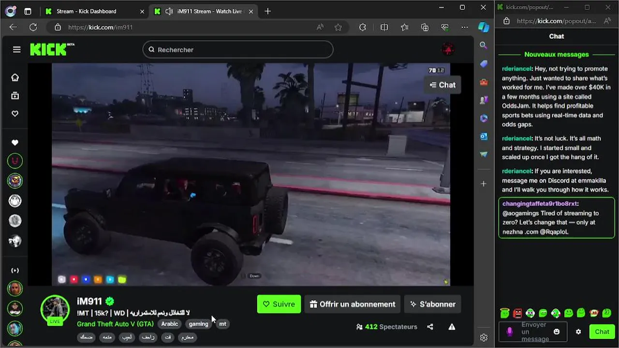Select the Arabic tag
Screen dimensions: 619x348
pyautogui.click(x=170, y=324)
